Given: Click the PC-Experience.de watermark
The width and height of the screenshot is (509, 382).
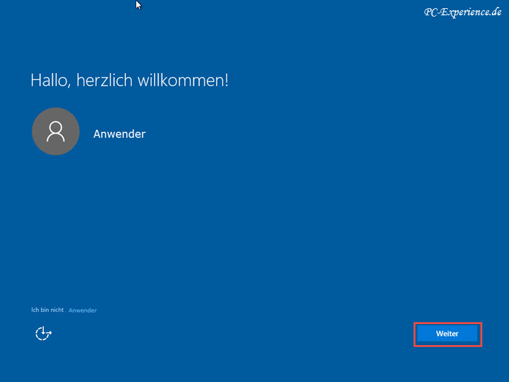Looking at the screenshot, I should tap(463, 12).
